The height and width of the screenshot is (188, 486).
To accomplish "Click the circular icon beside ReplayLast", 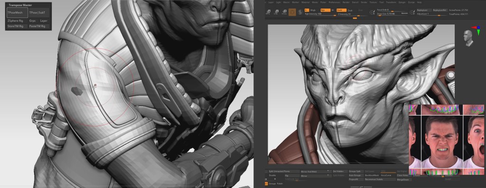I will pos(412,13).
